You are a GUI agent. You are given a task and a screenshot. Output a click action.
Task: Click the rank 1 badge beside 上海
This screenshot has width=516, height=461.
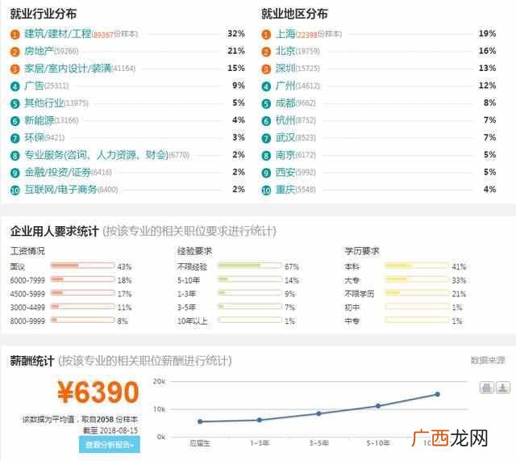tap(266, 34)
